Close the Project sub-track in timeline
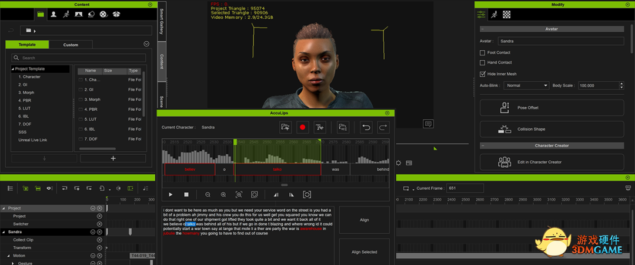The image size is (635, 265). [99, 216]
